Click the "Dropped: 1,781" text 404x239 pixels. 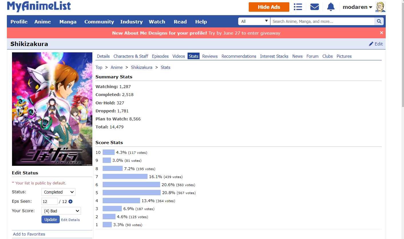[x=112, y=111]
